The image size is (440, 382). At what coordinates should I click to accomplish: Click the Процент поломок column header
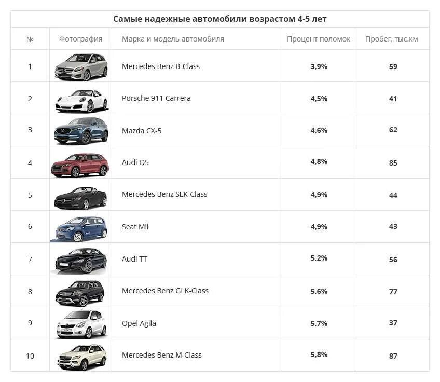[x=319, y=39]
